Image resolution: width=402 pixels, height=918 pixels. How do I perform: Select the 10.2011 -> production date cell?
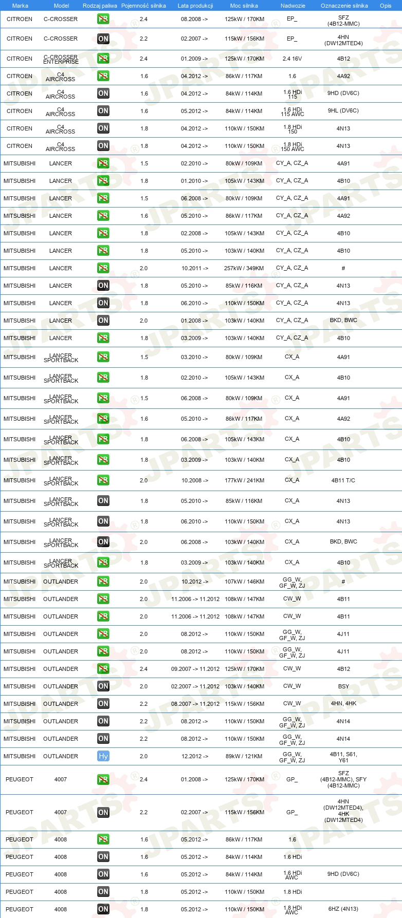[x=195, y=268]
